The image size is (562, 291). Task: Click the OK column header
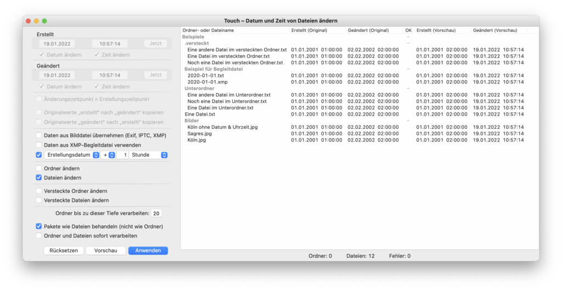(x=408, y=31)
